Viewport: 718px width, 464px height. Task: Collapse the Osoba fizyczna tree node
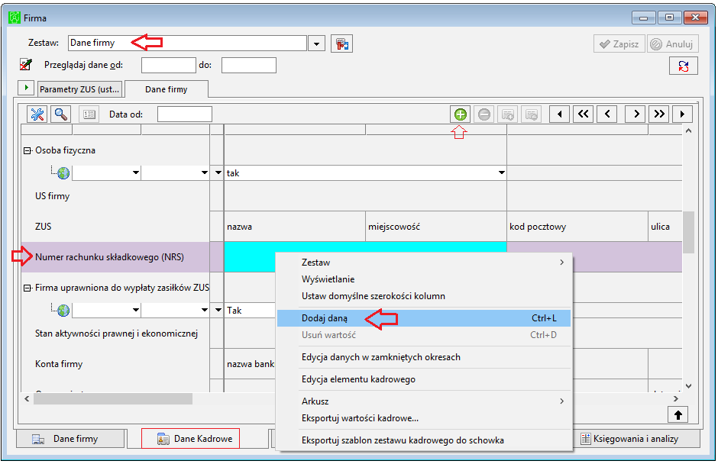27,150
